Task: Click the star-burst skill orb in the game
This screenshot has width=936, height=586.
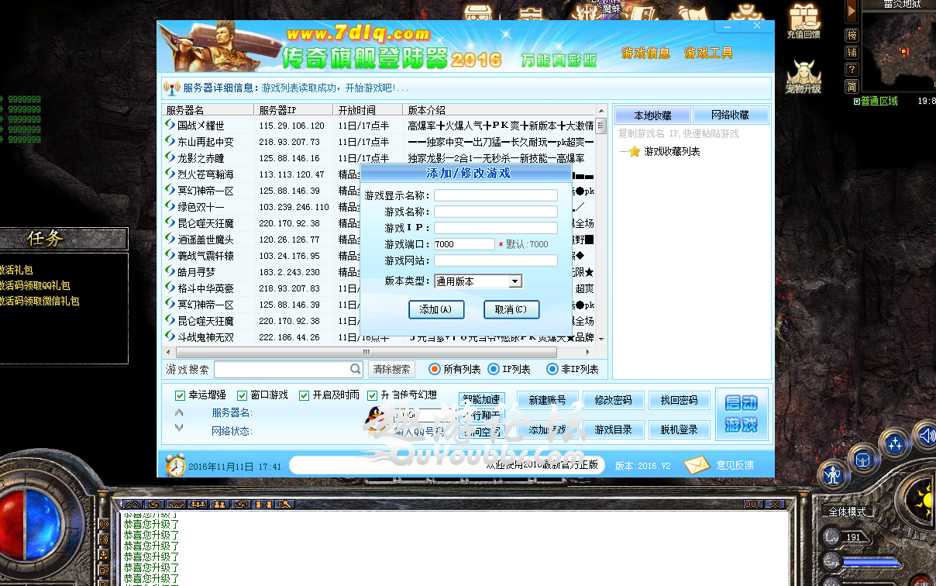Action: (x=895, y=444)
